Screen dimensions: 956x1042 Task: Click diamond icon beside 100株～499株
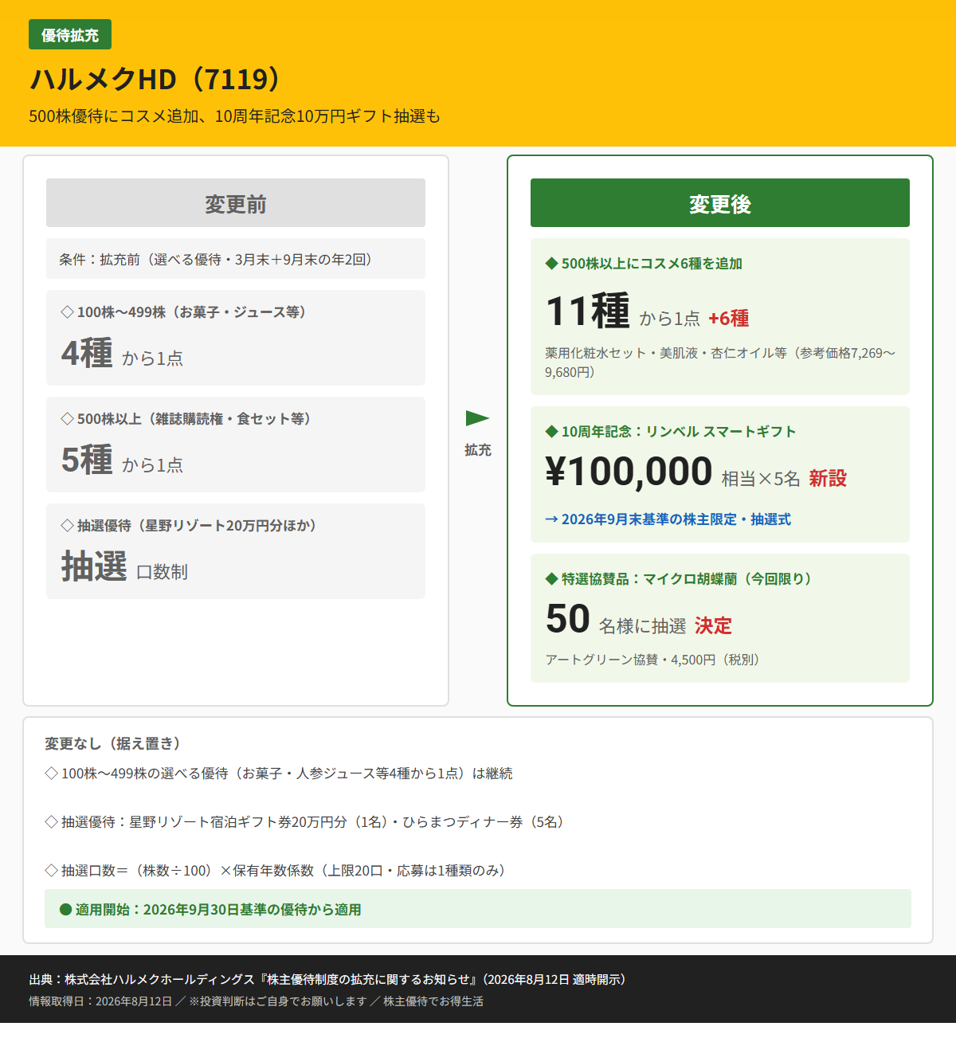(68, 311)
